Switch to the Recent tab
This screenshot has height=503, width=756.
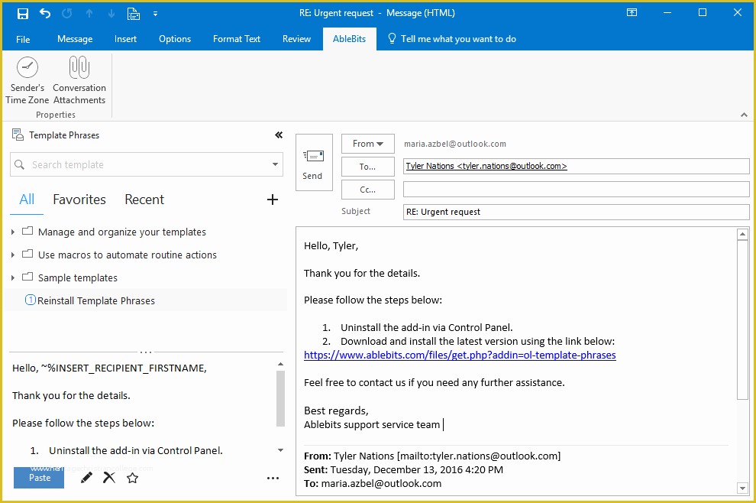(x=144, y=200)
